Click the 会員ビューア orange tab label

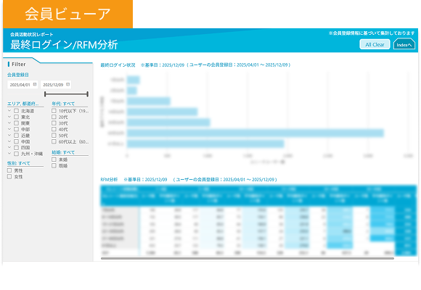click(x=68, y=14)
